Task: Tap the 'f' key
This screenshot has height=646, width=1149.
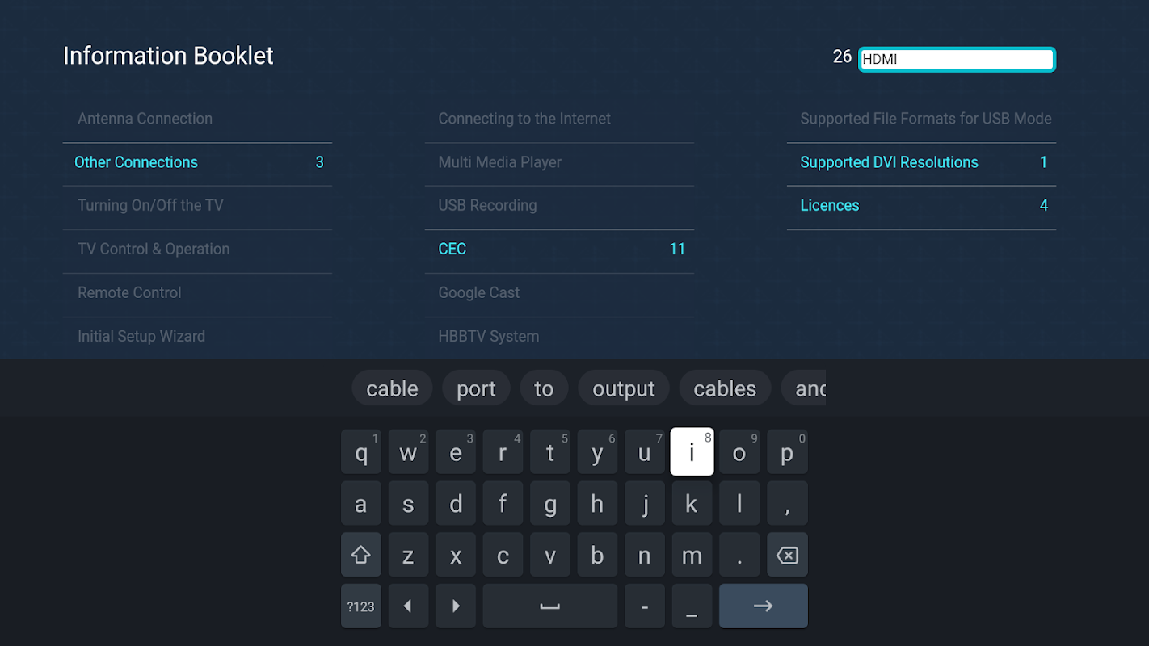Action: [x=503, y=503]
